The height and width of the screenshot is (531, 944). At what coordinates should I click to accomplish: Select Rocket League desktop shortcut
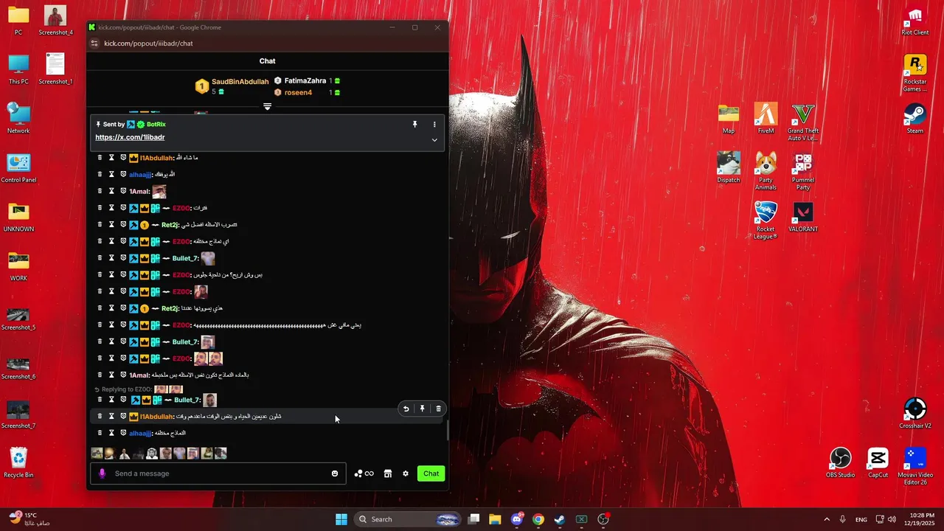click(x=766, y=221)
